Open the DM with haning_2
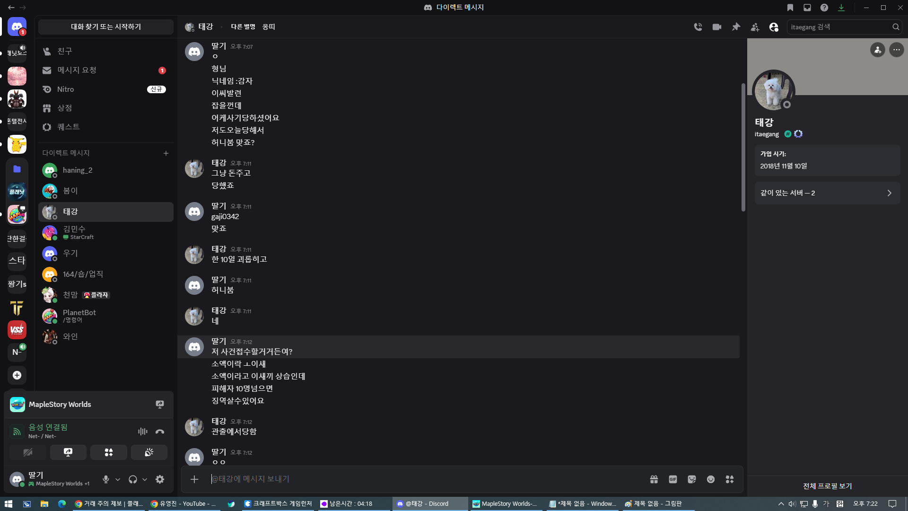This screenshot has width=908, height=511. tap(106, 170)
